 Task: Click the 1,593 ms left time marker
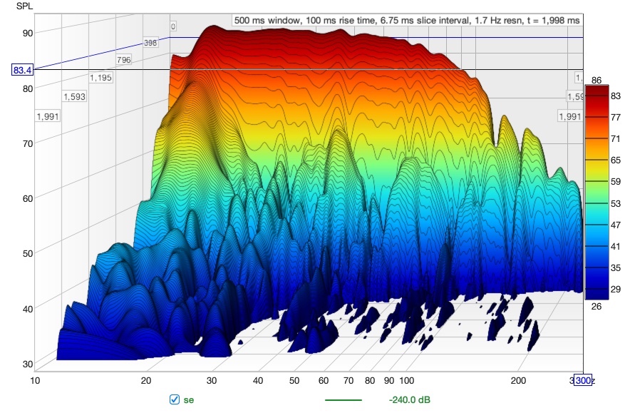tap(75, 96)
